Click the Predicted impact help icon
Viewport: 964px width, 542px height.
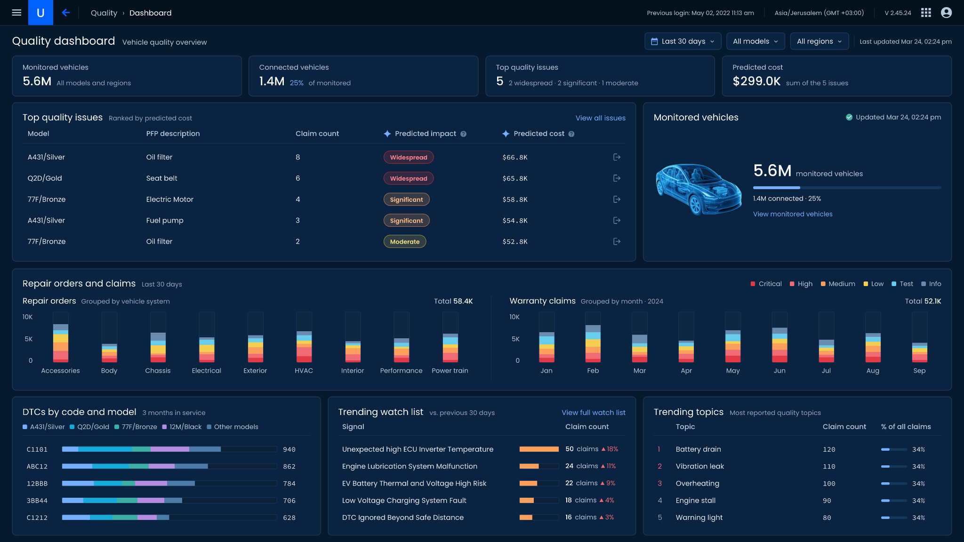(x=463, y=134)
